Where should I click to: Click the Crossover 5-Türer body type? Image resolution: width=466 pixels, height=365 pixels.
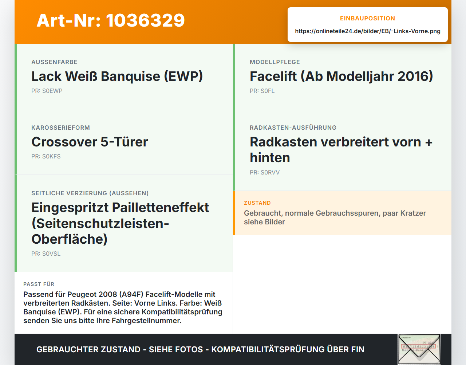tap(90, 142)
